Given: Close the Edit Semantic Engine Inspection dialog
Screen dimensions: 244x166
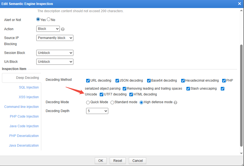Looking at the screenshot, I should [x=240, y=4].
